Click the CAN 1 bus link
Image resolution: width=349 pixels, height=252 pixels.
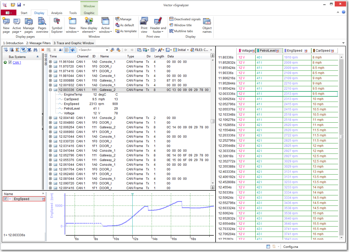(17, 62)
